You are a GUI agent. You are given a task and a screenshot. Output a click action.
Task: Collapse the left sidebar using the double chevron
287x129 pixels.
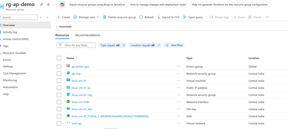point(47,17)
